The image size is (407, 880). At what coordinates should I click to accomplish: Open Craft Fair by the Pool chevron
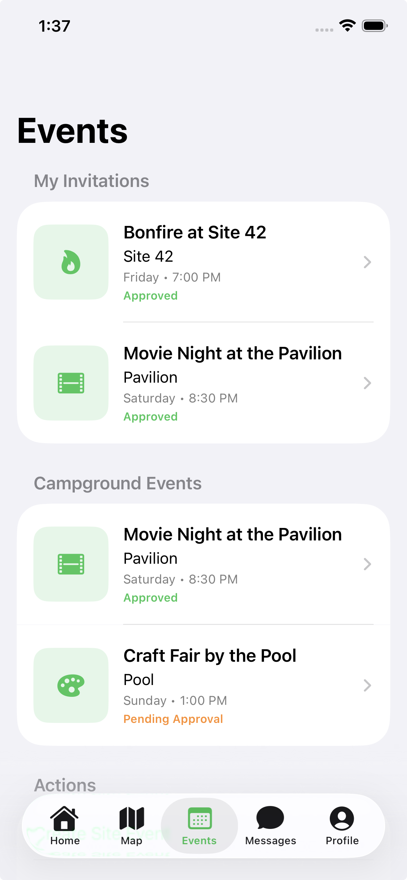pos(367,685)
